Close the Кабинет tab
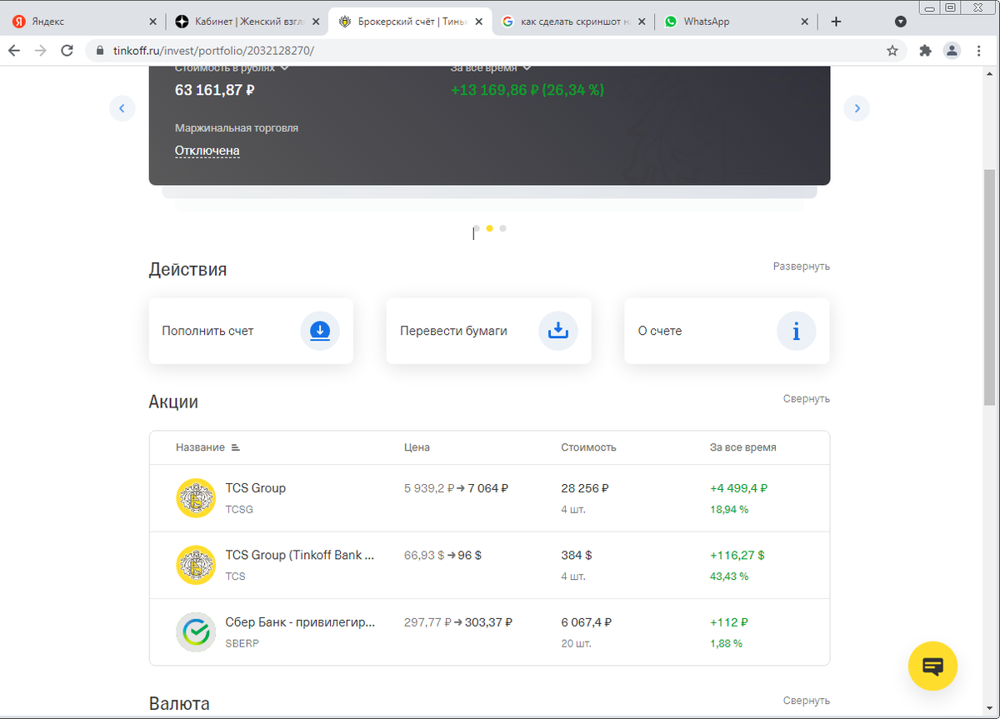 coord(316,22)
